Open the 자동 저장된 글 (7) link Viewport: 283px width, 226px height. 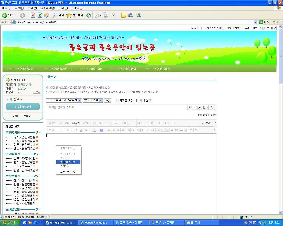(x=207, y=115)
